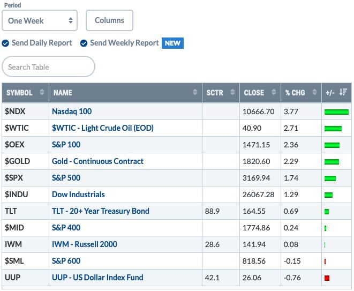The image size is (354, 291).
Task: Sort by % CHG column arrows
Action: 314,92
